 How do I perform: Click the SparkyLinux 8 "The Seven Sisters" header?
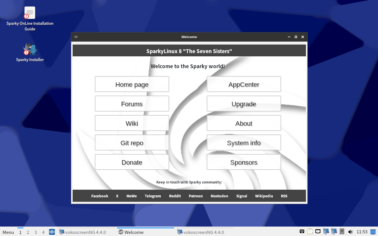(189, 51)
